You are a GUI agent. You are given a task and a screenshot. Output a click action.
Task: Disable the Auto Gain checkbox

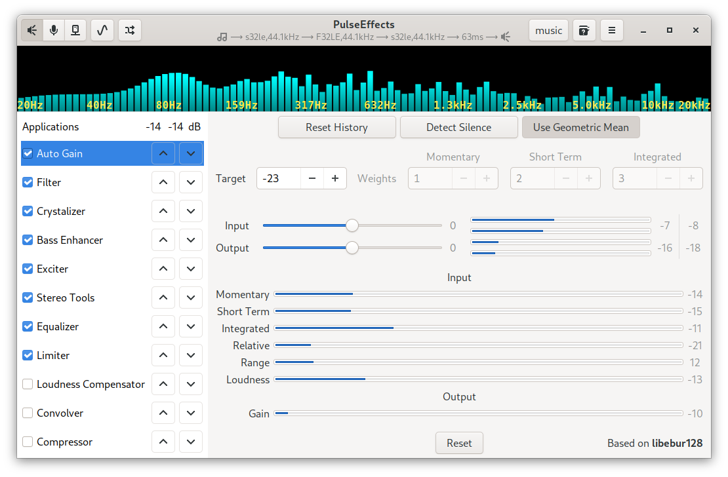(x=28, y=153)
